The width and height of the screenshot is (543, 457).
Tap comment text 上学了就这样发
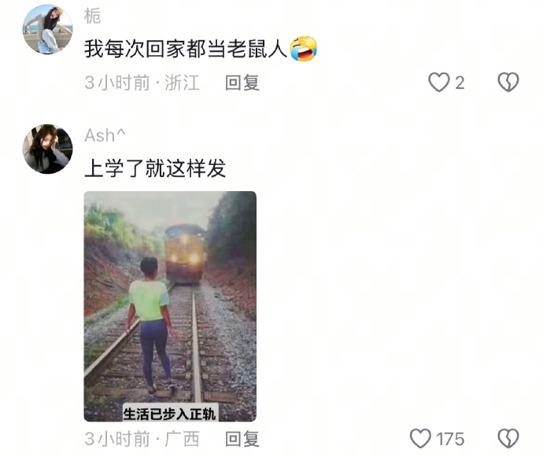155,168
